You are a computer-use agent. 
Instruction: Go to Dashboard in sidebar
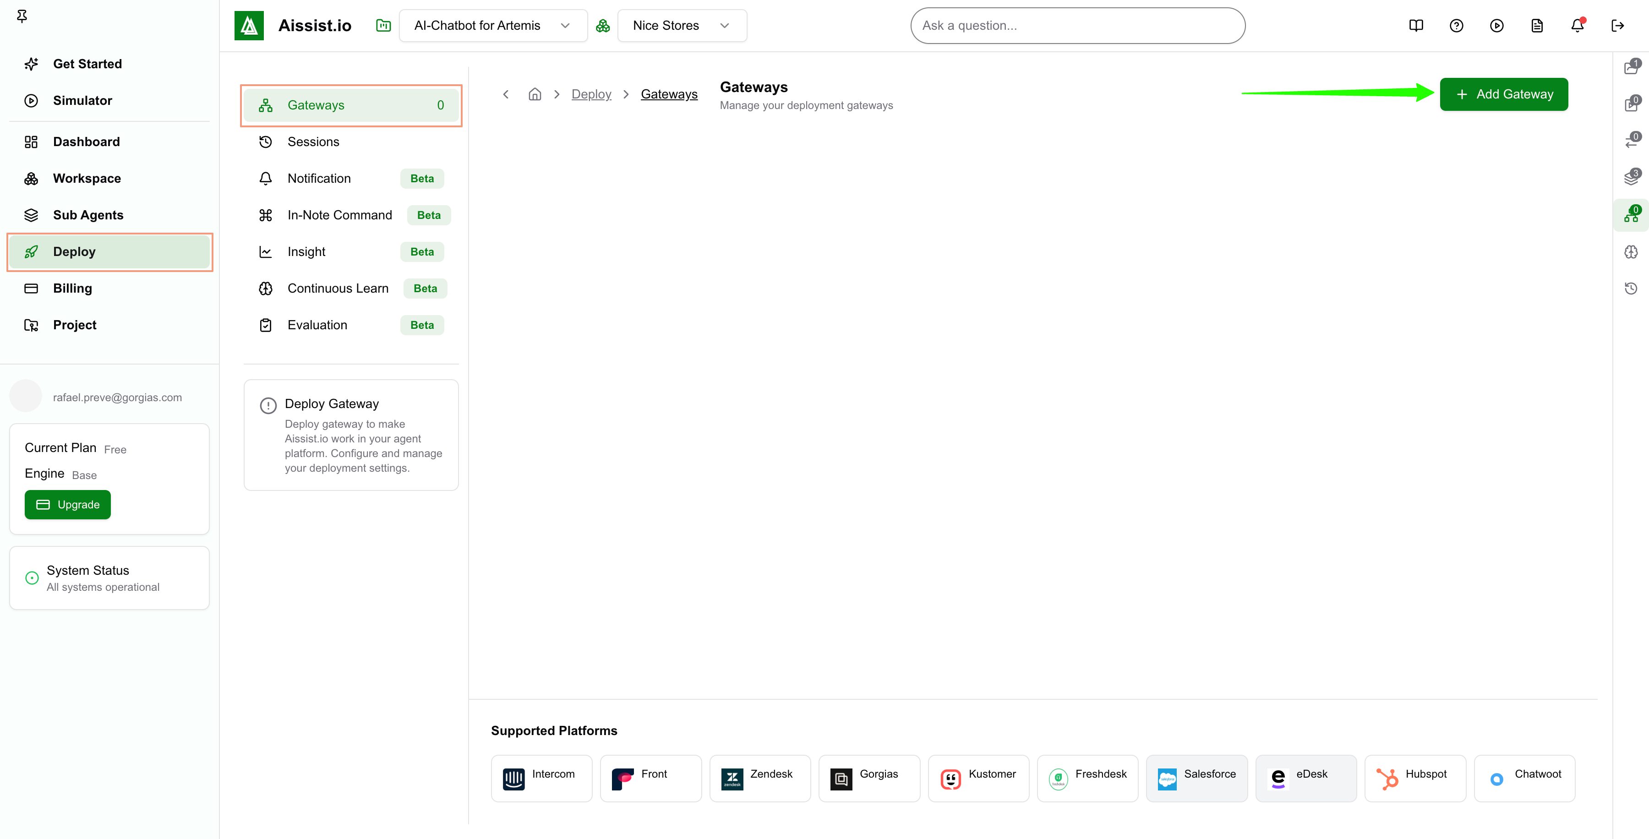[109, 142]
